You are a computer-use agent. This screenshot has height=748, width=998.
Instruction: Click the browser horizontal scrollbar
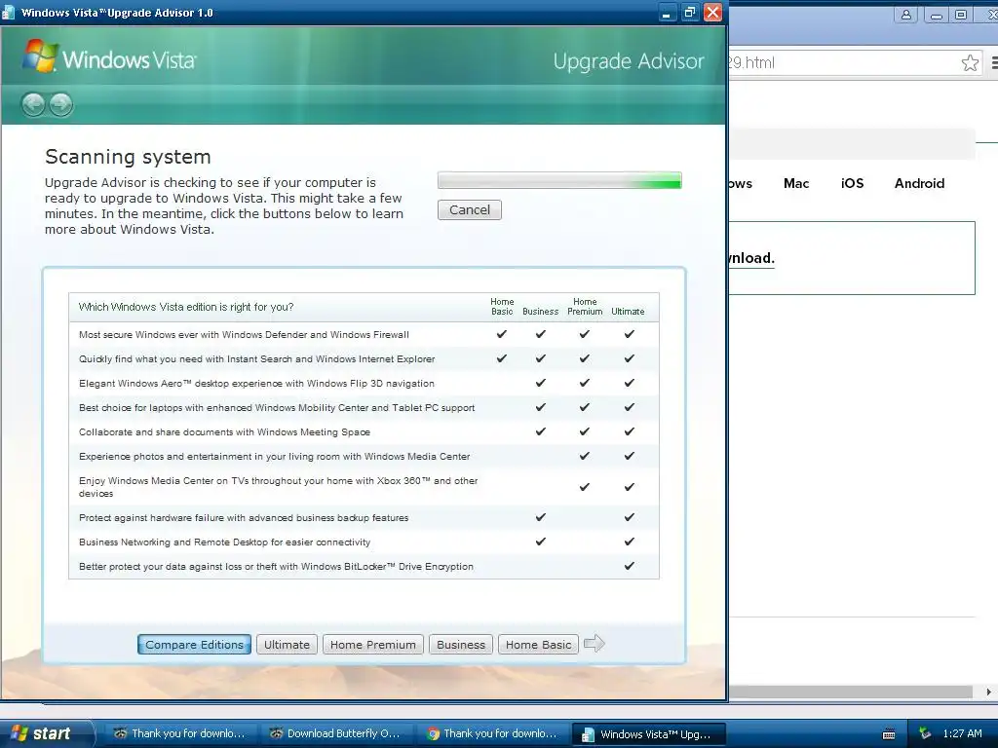click(x=850, y=692)
